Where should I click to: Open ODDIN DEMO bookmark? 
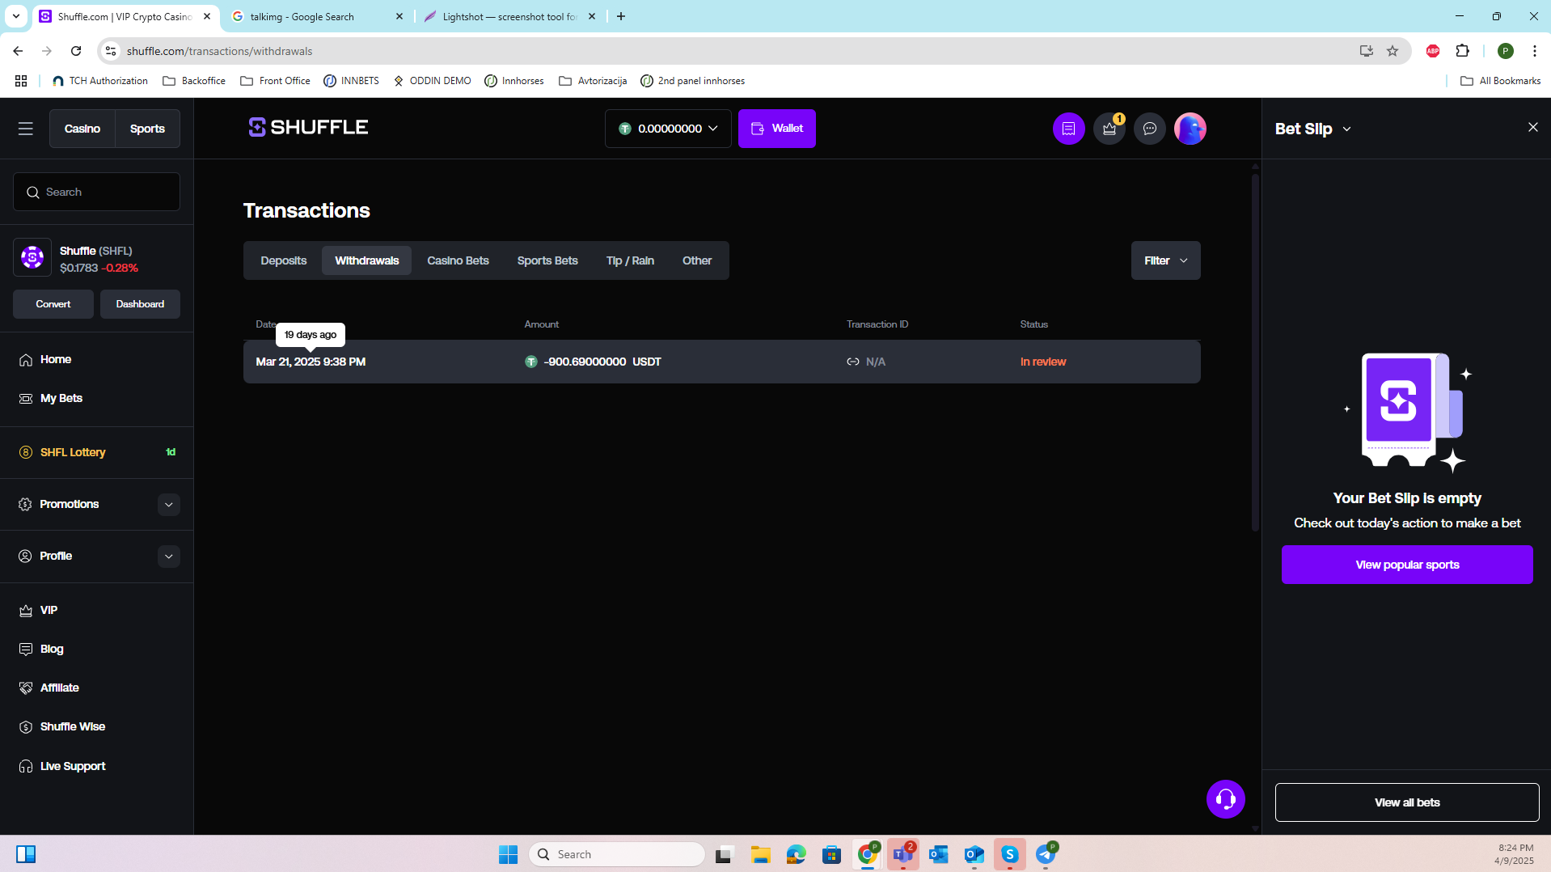pos(432,81)
